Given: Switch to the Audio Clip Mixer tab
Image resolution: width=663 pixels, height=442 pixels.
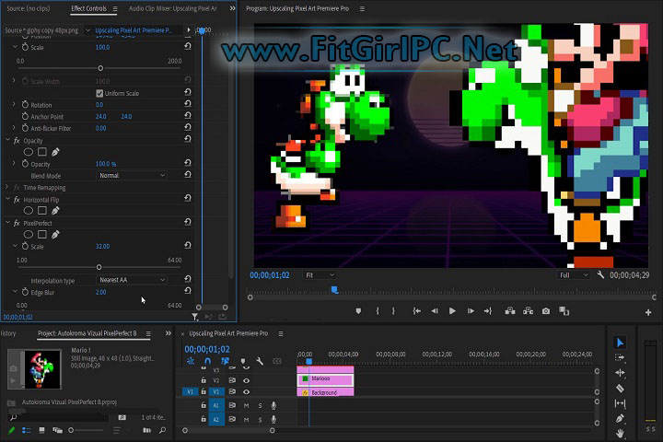Looking at the screenshot, I should [x=173, y=8].
